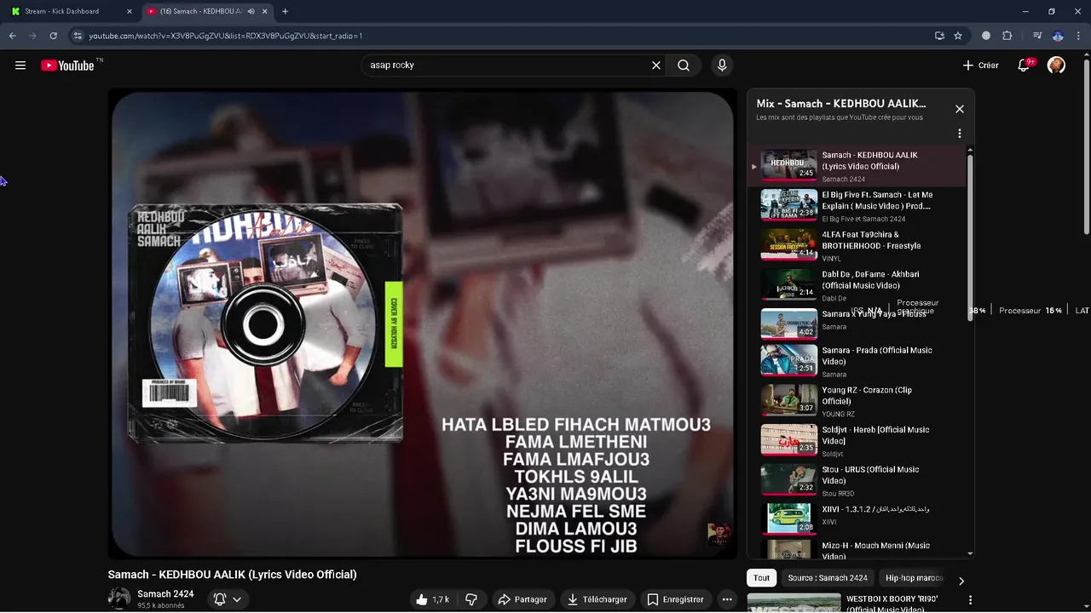Select current Samach - KEDHBOU AALIK playlist item
The width and height of the screenshot is (1091, 613).
[x=857, y=166]
